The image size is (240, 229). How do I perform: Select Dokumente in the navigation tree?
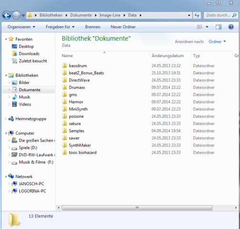tap(30, 90)
